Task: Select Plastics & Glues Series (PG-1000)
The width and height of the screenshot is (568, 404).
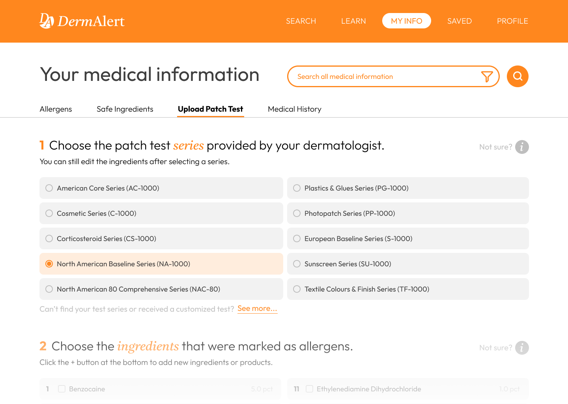Action: pyautogui.click(x=297, y=188)
